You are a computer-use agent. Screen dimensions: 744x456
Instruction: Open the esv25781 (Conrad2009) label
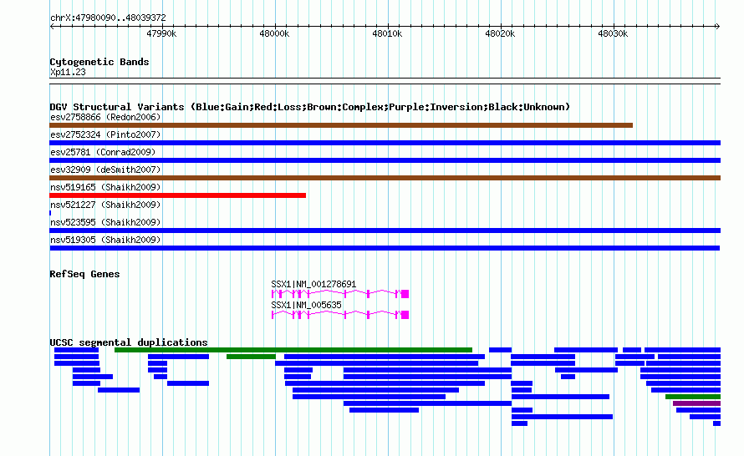(x=103, y=152)
